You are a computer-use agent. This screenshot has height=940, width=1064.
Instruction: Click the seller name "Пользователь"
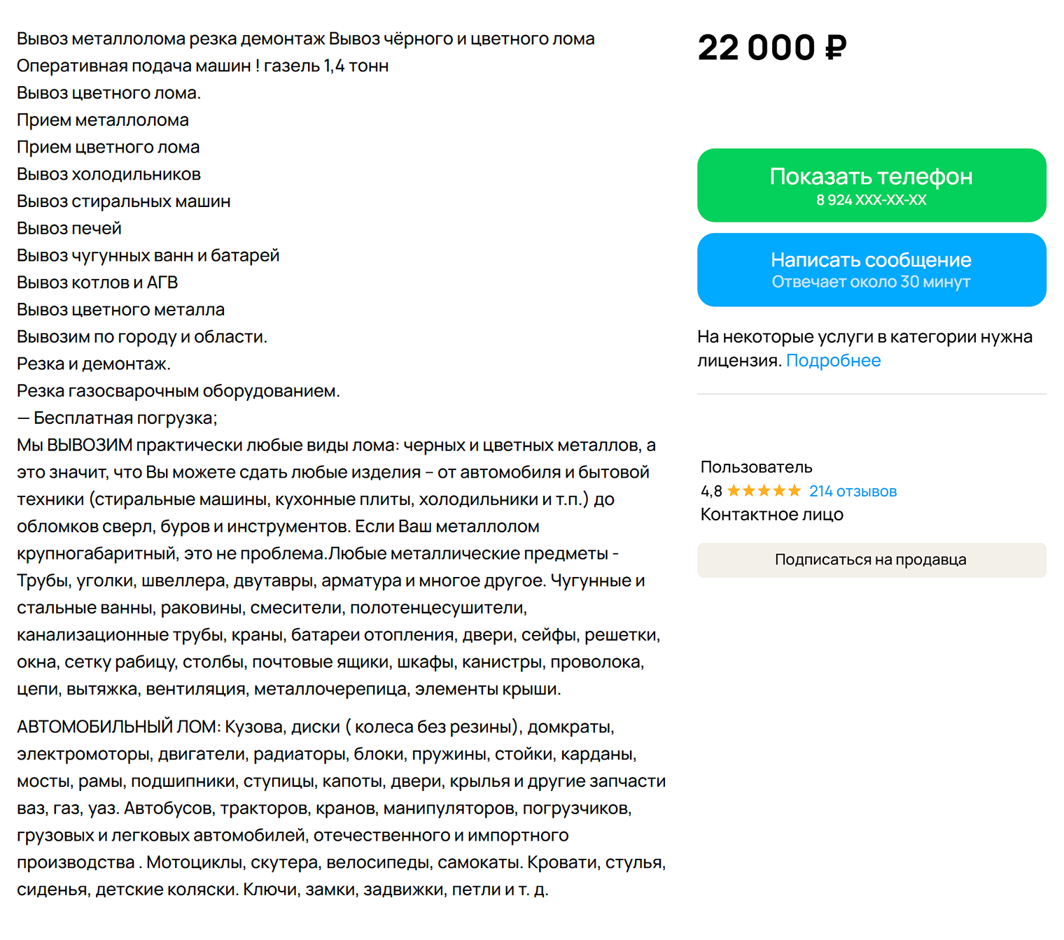point(756,467)
